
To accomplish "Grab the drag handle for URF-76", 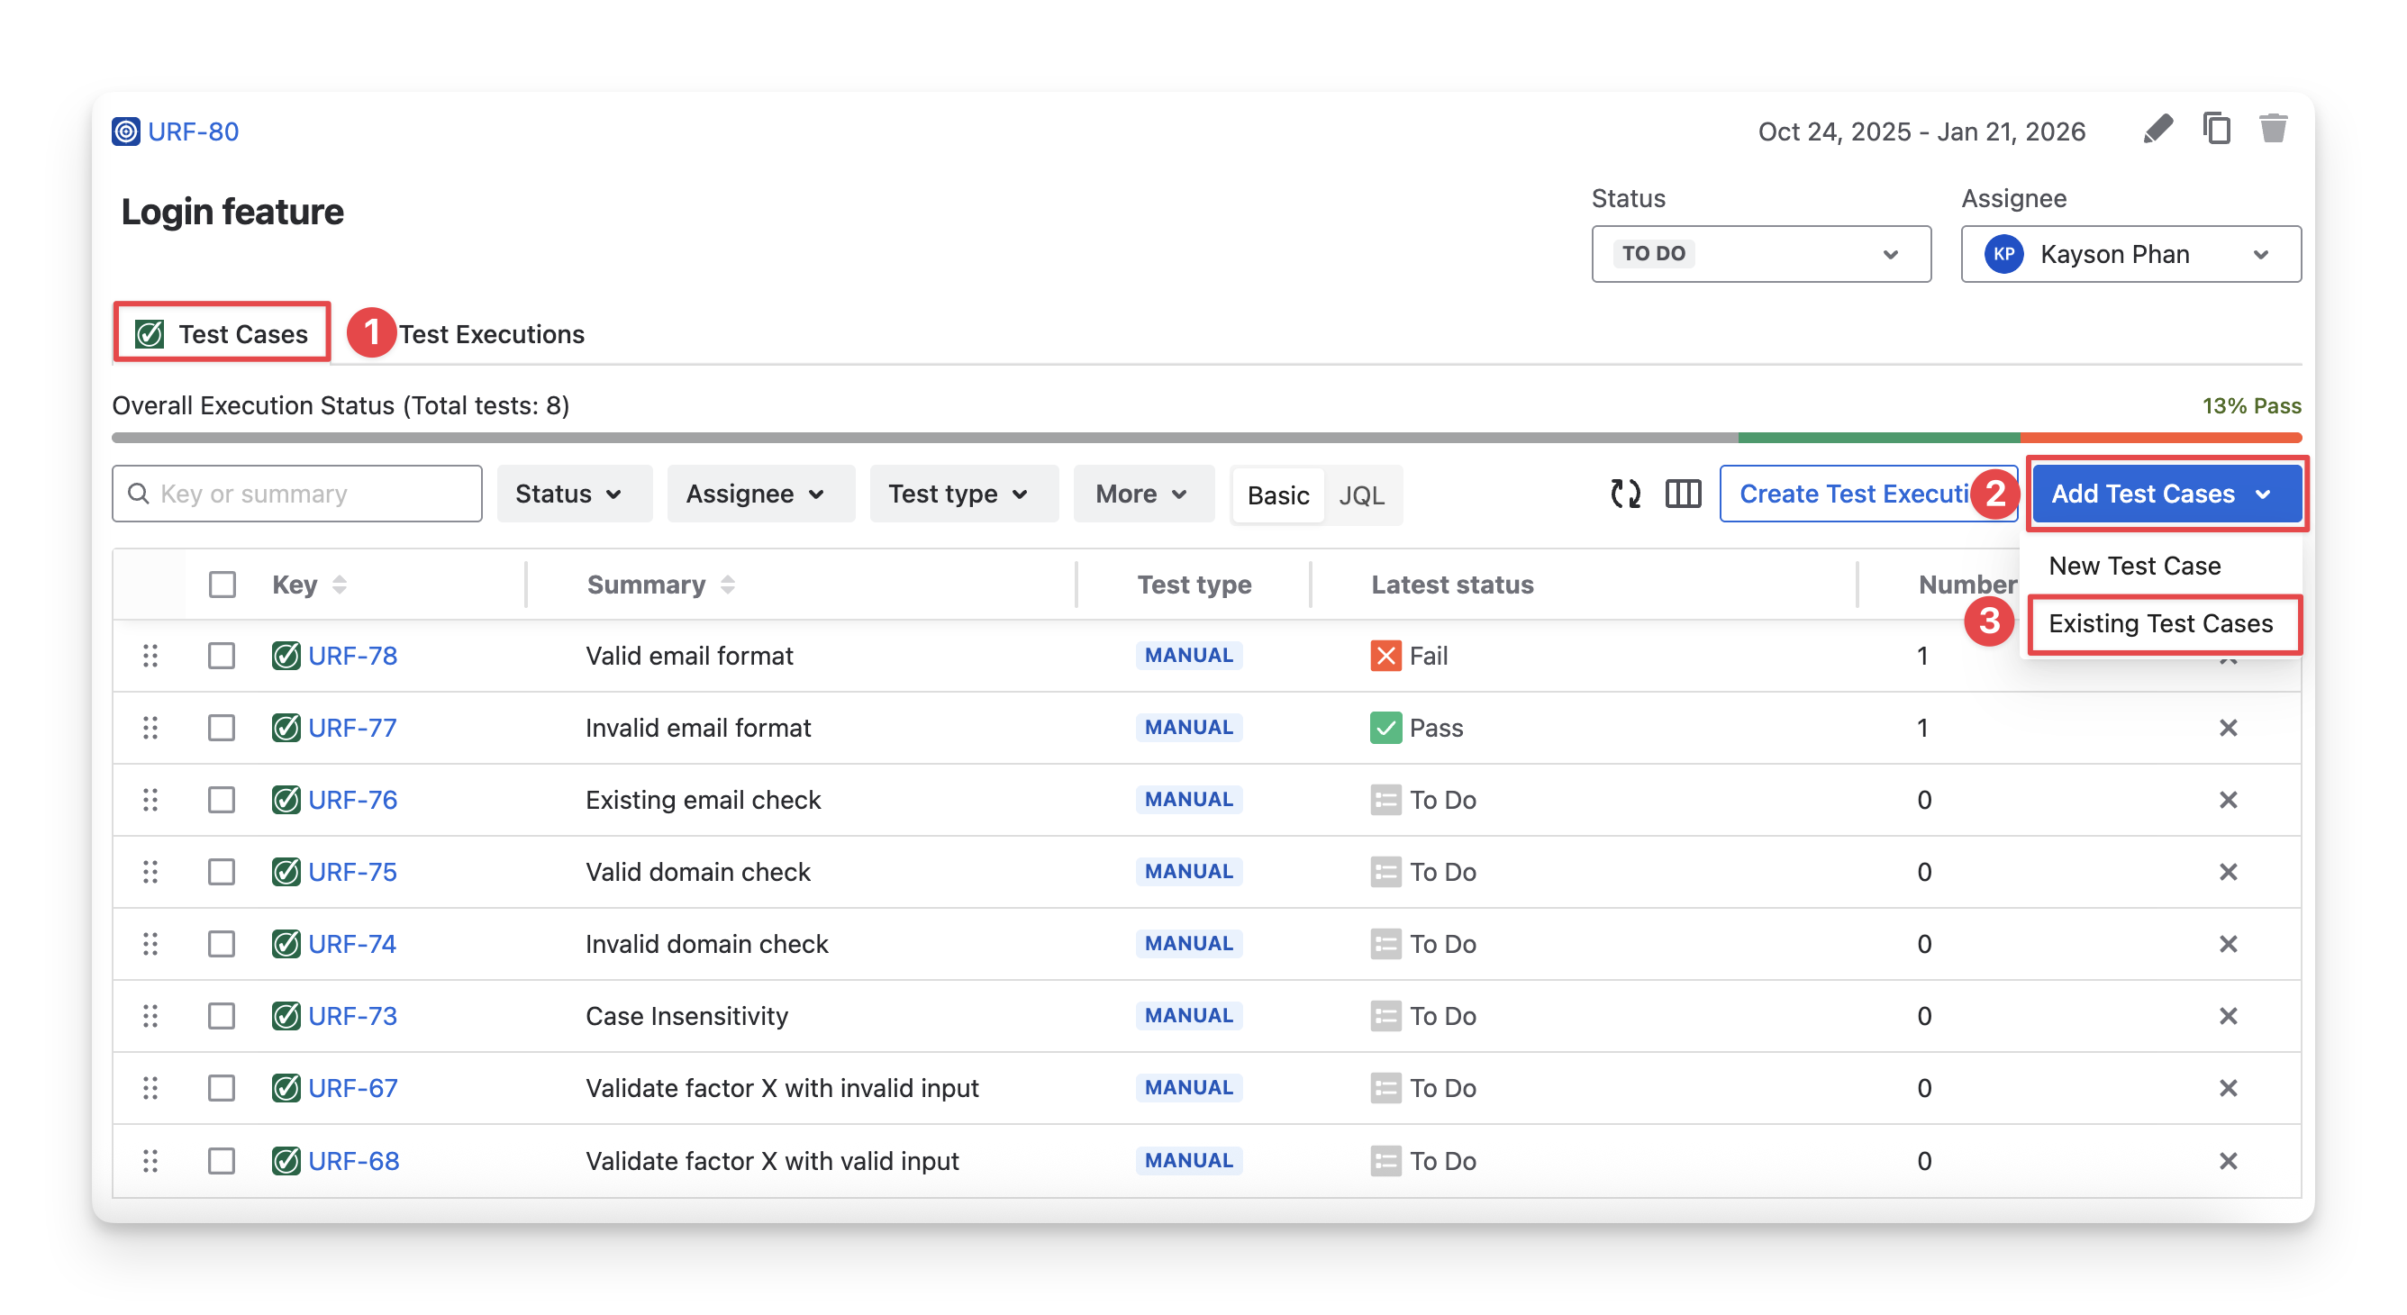I will click(x=150, y=800).
